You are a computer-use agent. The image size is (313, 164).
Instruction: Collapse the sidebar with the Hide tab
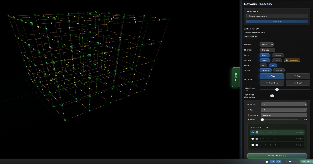pyautogui.click(x=236, y=77)
